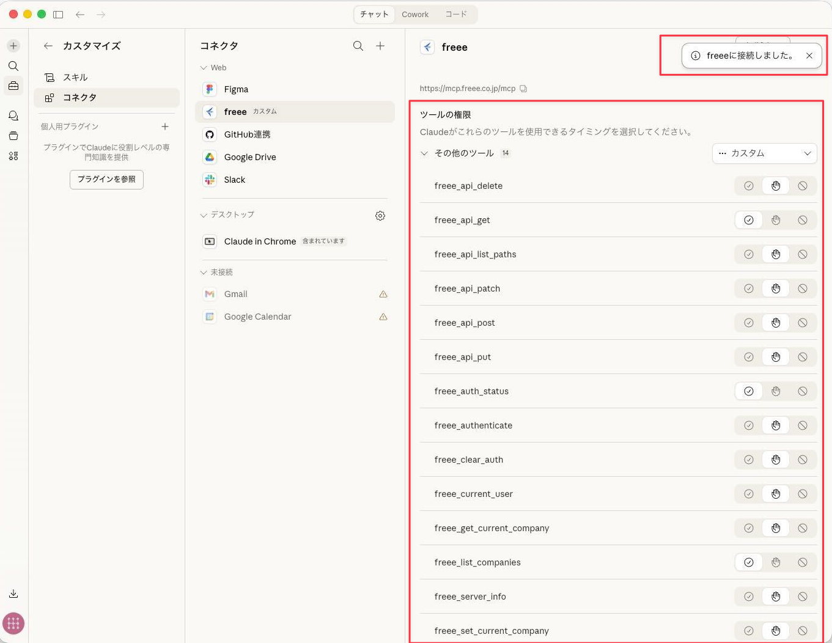Viewport: 832px width, 643px height.
Task: Set freee_api_post to always allow
Action: [x=749, y=323]
